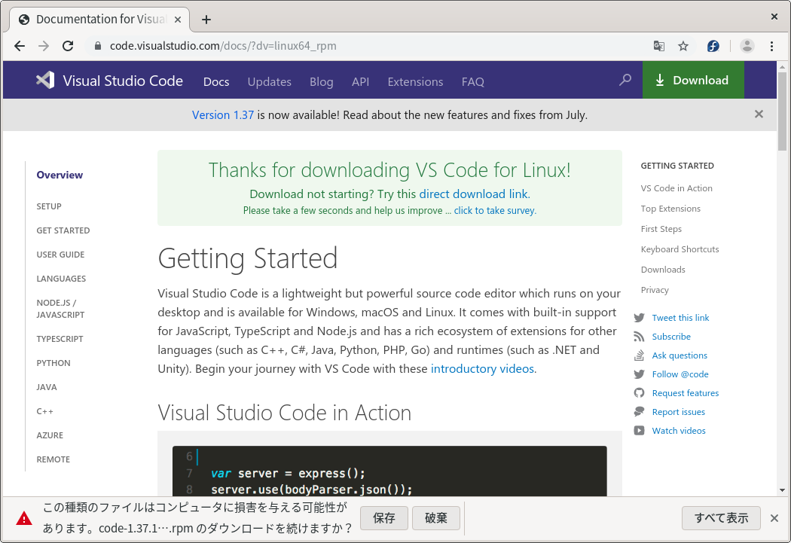Click to take survey link

click(495, 210)
